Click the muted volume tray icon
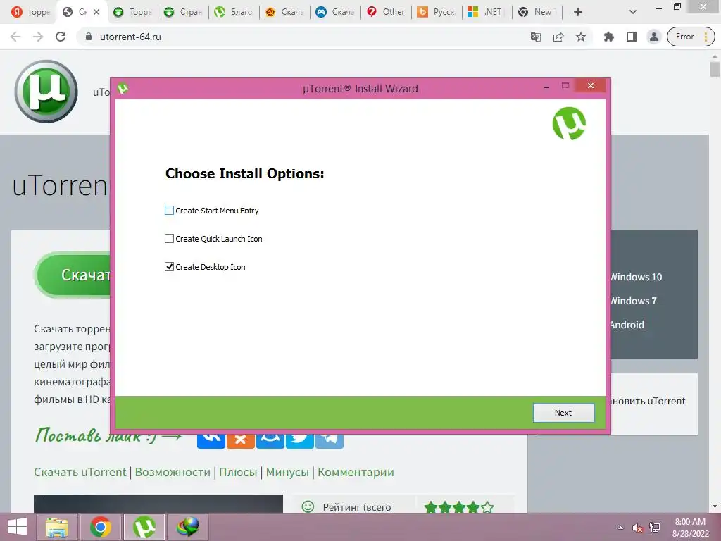721x541 pixels. pyautogui.click(x=637, y=528)
